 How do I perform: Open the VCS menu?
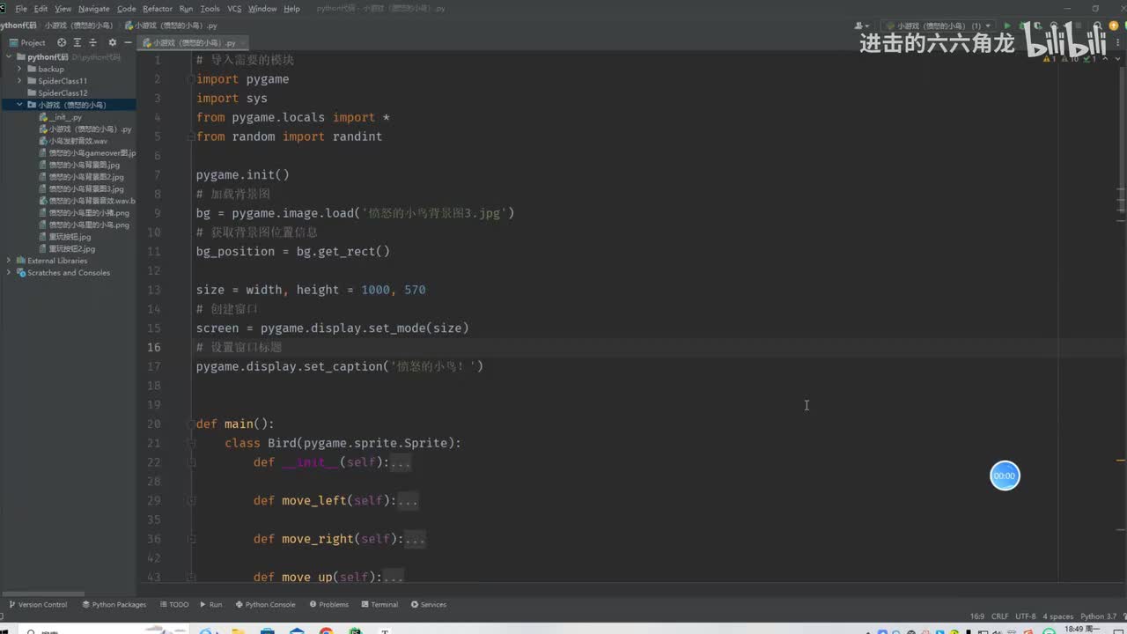click(234, 9)
